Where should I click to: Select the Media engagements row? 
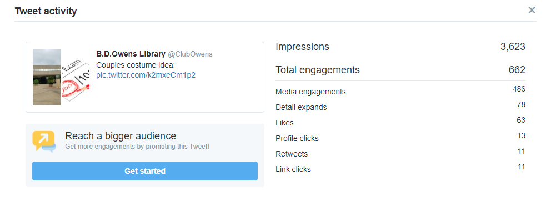coord(400,92)
